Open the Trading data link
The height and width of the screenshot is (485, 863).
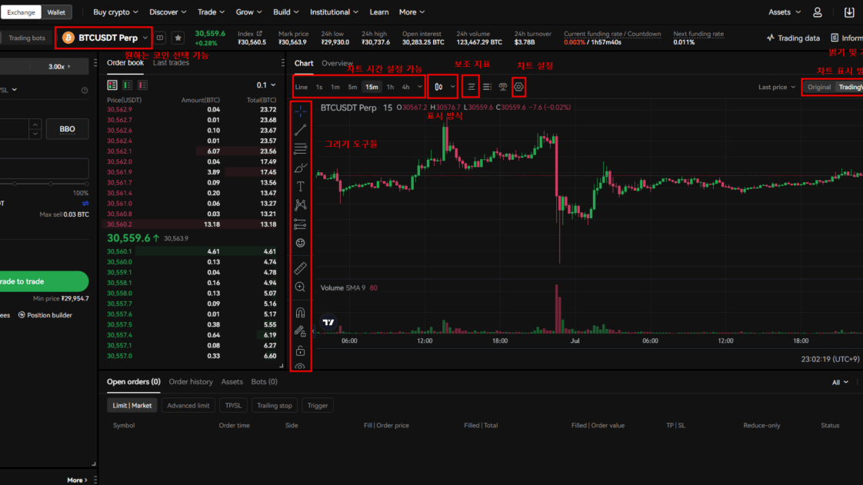pyautogui.click(x=793, y=38)
